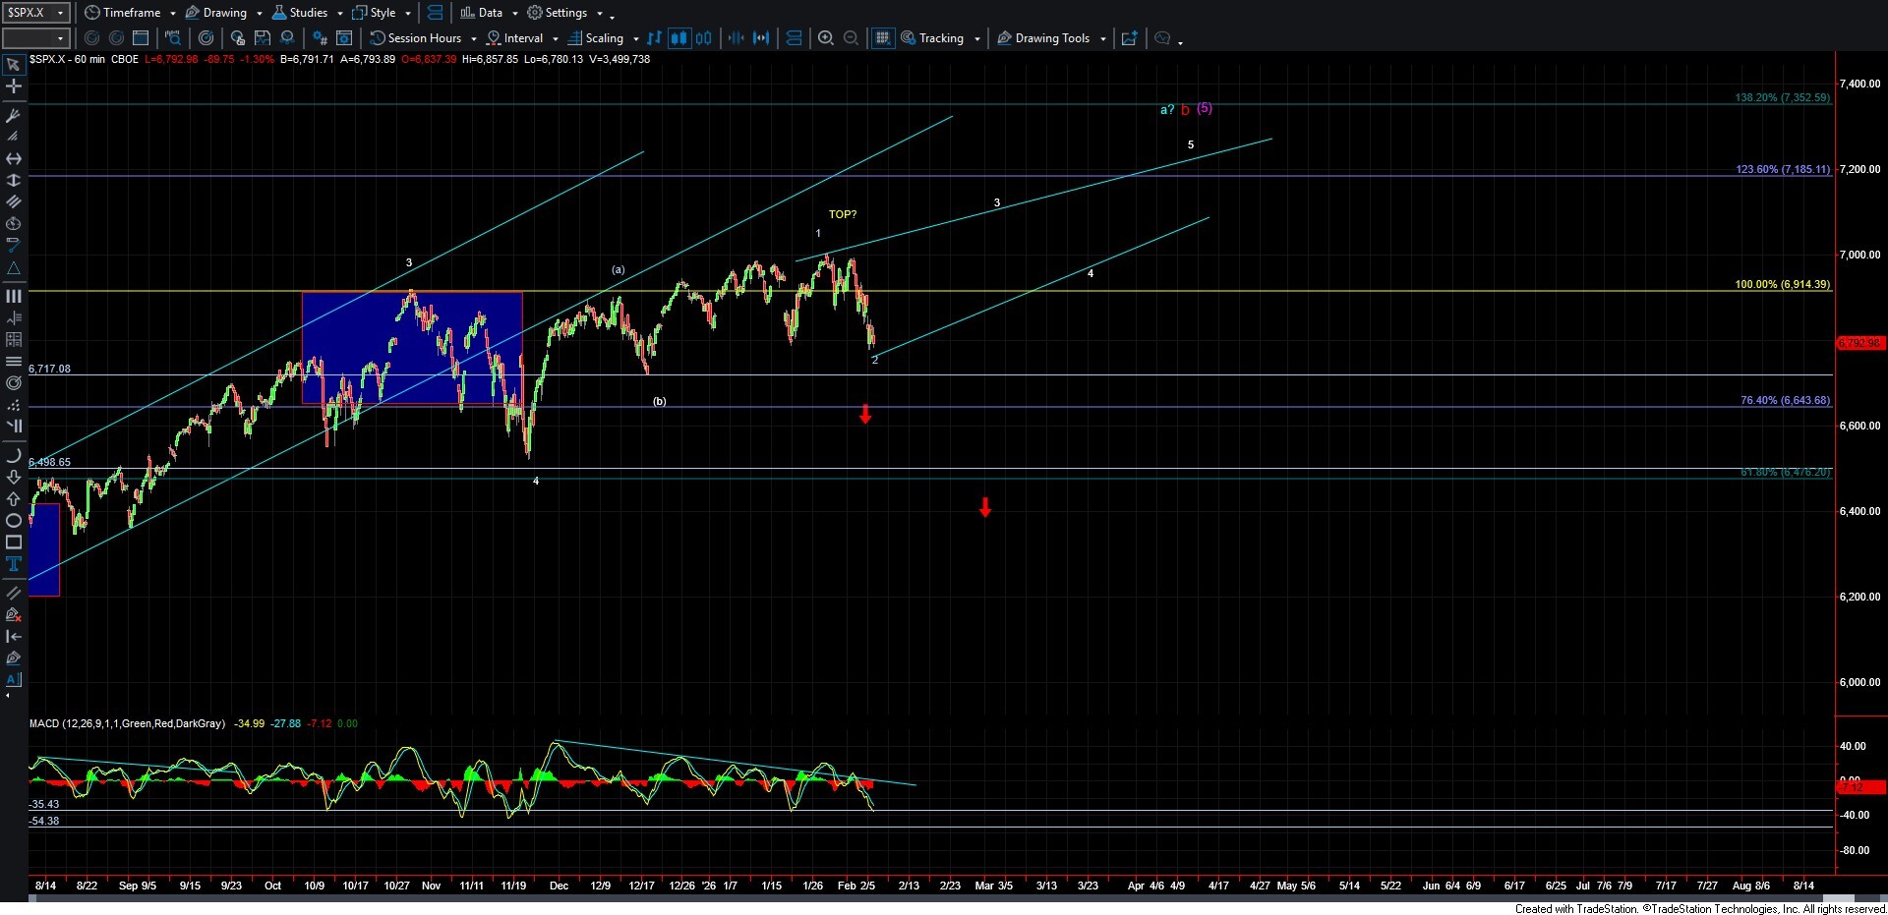Choose the ellipse drawing tool
The height and width of the screenshot is (915, 1888).
14,521
